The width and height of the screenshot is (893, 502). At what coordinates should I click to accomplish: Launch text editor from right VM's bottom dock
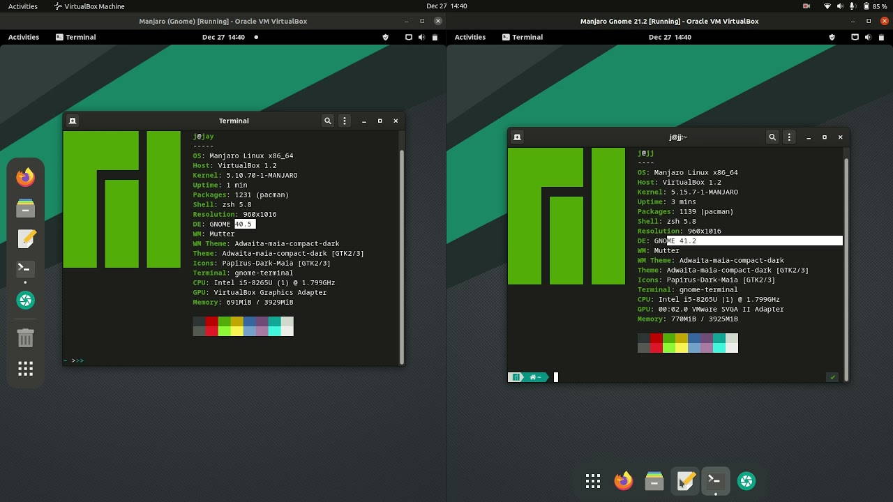click(x=685, y=480)
